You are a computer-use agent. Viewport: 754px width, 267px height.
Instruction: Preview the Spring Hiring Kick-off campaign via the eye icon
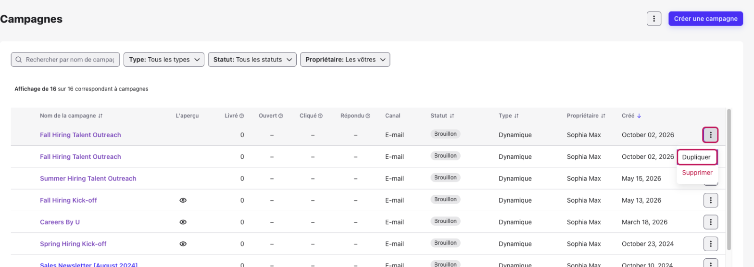pos(183,244)
